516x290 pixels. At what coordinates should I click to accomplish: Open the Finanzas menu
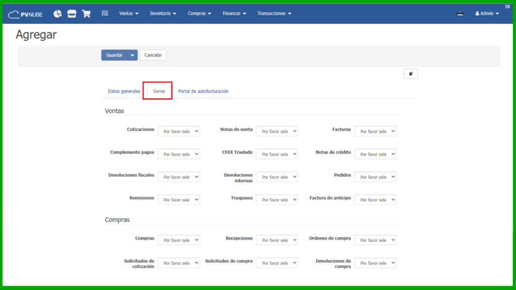234,14
